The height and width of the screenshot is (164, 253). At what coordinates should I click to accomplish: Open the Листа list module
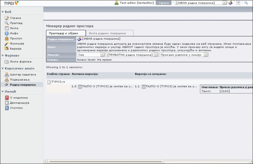6,28
